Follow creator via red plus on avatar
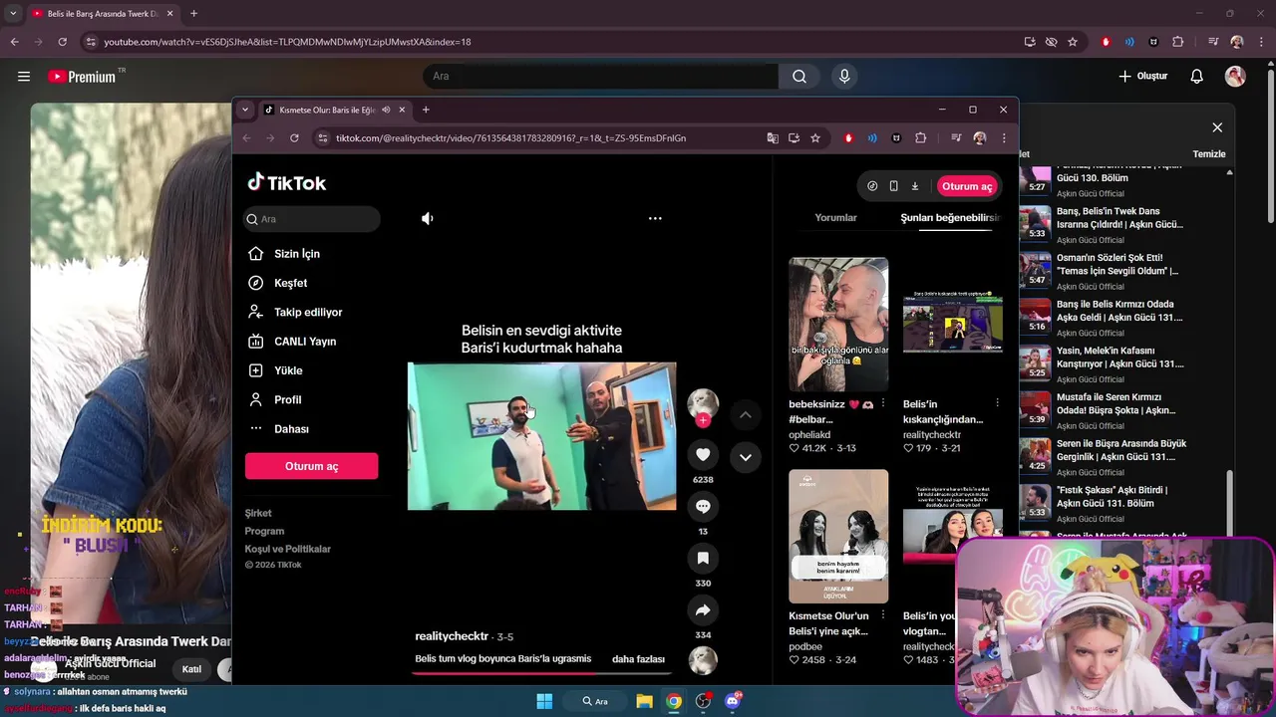This screenshot has width=1276, height=717. click(x=703, y=420)
